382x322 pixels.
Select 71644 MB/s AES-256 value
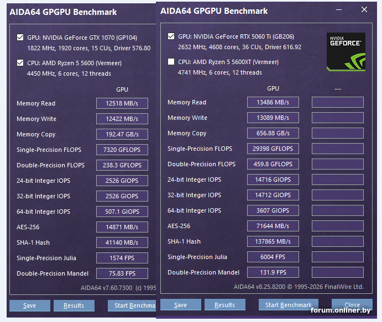(273, 226)
